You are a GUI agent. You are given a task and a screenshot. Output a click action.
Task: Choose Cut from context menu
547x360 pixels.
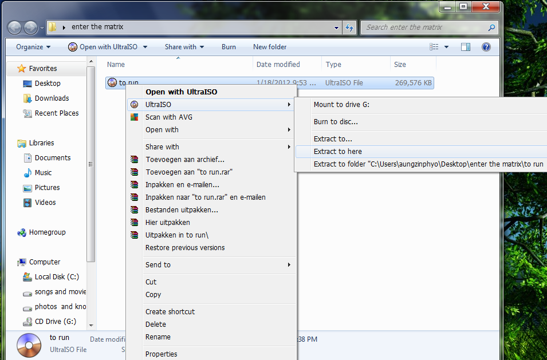[212, 282]
